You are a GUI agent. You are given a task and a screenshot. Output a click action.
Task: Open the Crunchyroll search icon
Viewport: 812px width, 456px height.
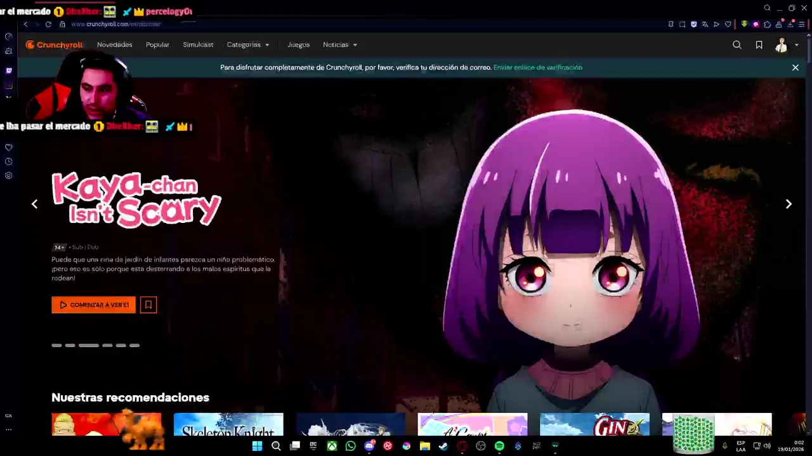[737, 45]
